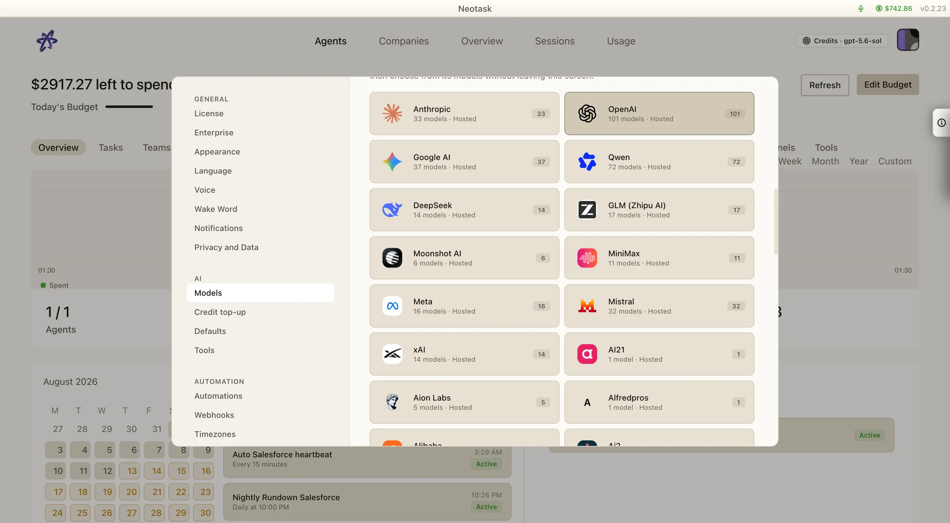Click the Aion Labs statue icon
950x523 pixels.
click(x=392, y=402)
